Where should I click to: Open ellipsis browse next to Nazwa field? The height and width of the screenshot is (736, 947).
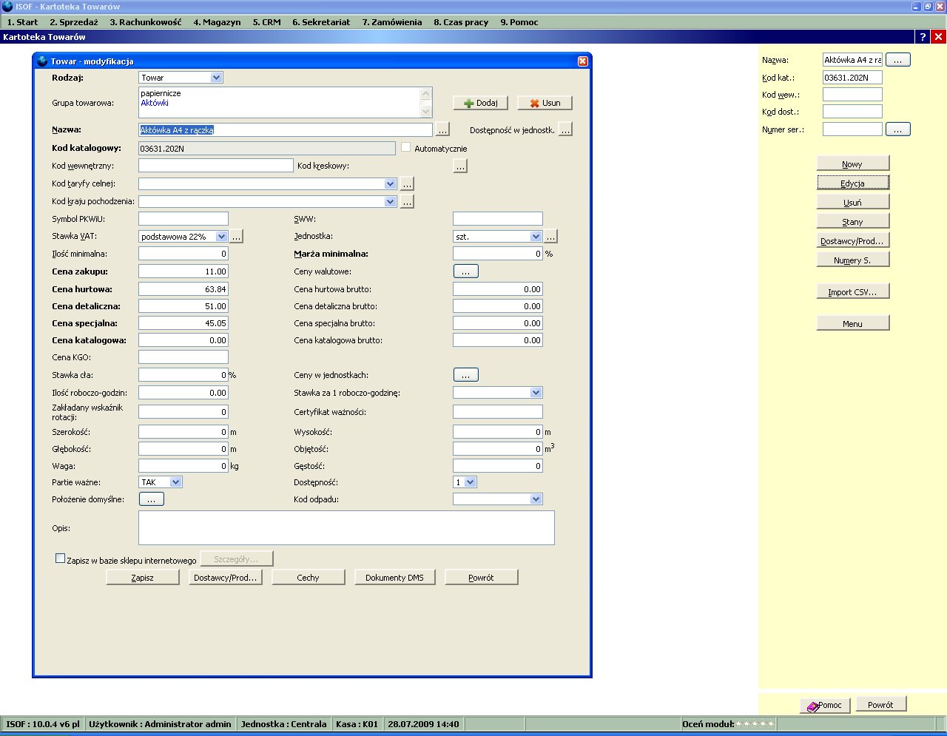pos(442,130)
